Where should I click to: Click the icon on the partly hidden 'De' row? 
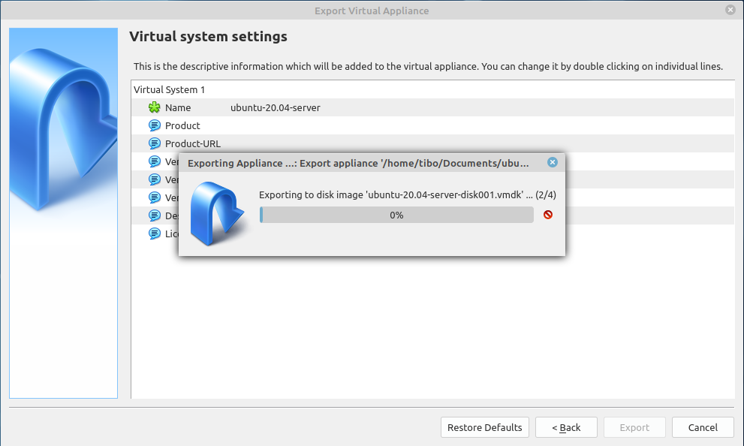pyautogui.click(x=154, y=215)
